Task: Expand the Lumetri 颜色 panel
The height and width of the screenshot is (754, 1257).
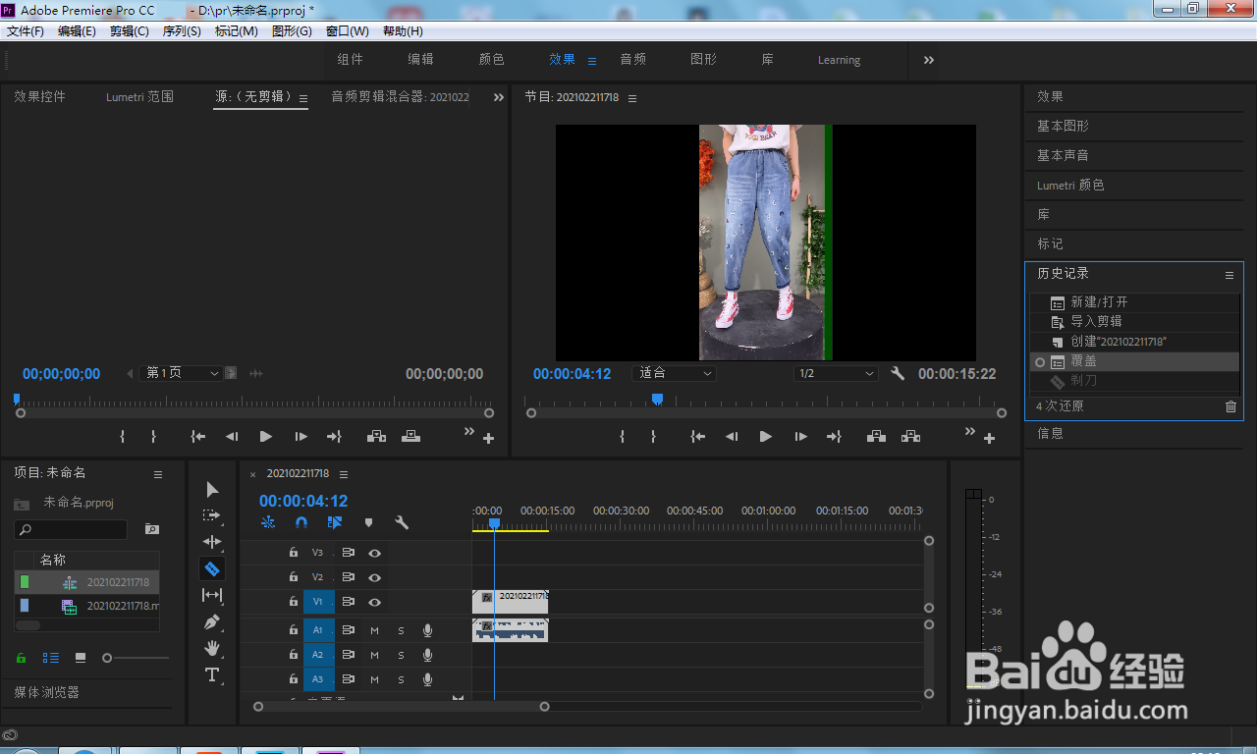Action: pyautogui.click(x=1070, y=186)
